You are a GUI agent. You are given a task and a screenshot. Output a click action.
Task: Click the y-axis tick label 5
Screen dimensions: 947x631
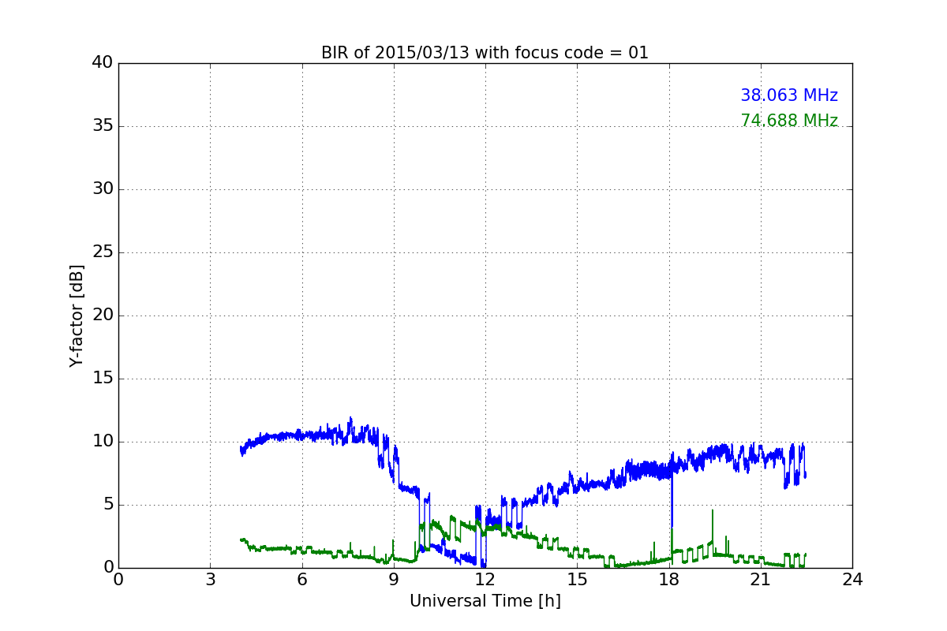(107, 505)
